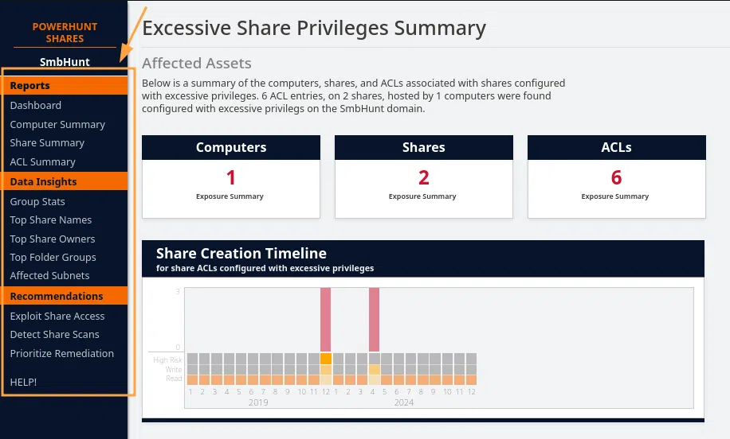
Task: Open the Dashboard report
Action: pos(36,105)
